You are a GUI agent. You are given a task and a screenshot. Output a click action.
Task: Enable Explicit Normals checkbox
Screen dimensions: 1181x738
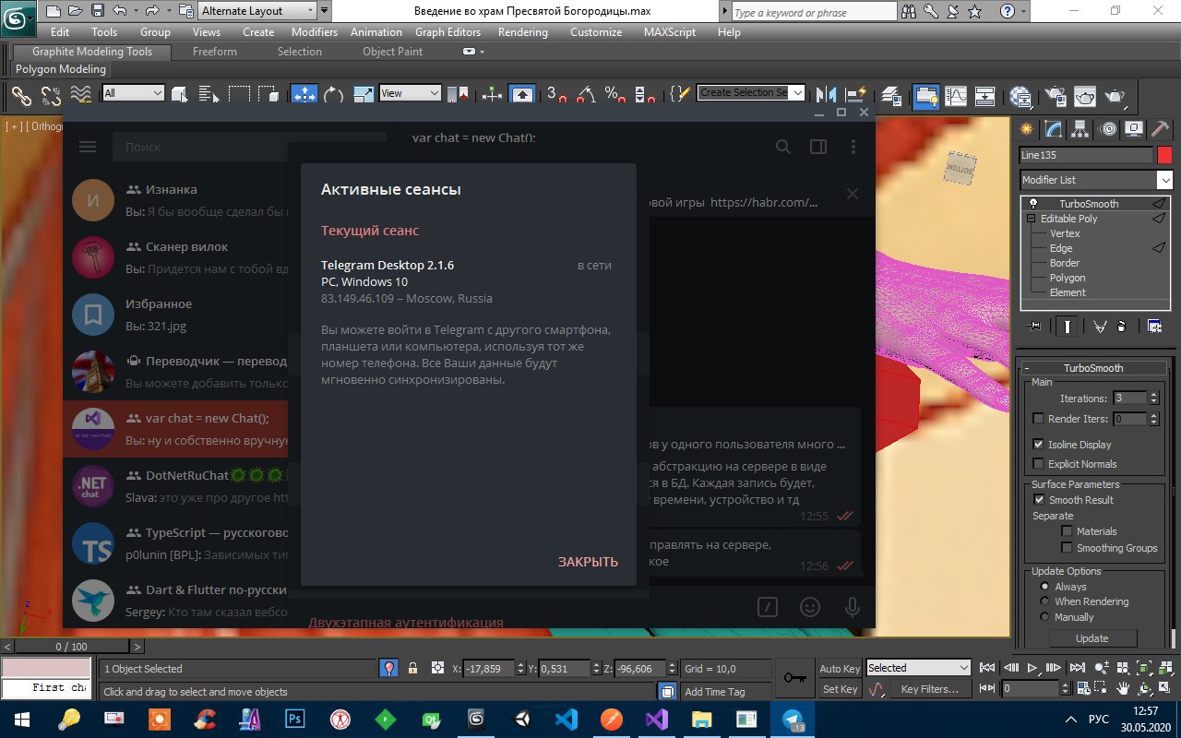1038,464
